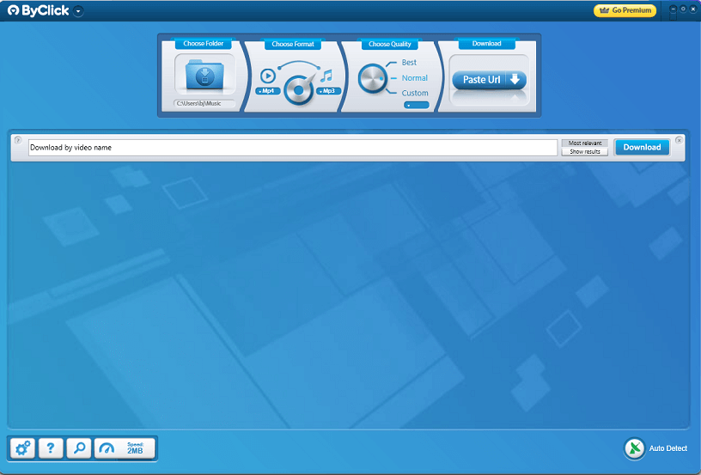The width and height of the screenshot is (701, 475).
Task: Open help with the question mark button
Action: click(x=51, y=448)
